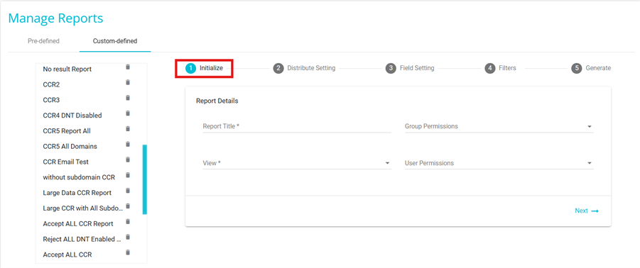Expand the User Permissions dropdown

click(x=499, y=163)
